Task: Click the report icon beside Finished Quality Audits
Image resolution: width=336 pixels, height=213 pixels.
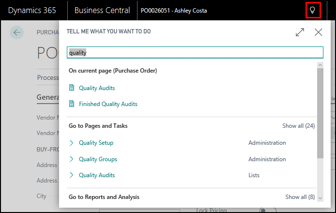Action: [x=72, y=104]
